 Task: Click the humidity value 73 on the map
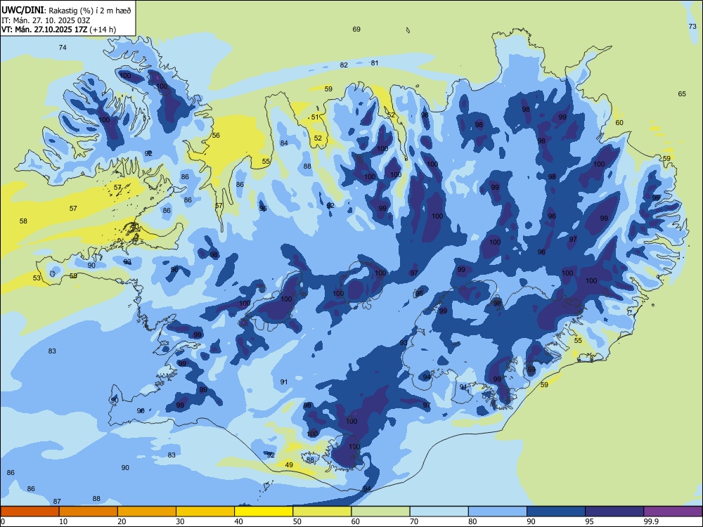click(692, 27)
